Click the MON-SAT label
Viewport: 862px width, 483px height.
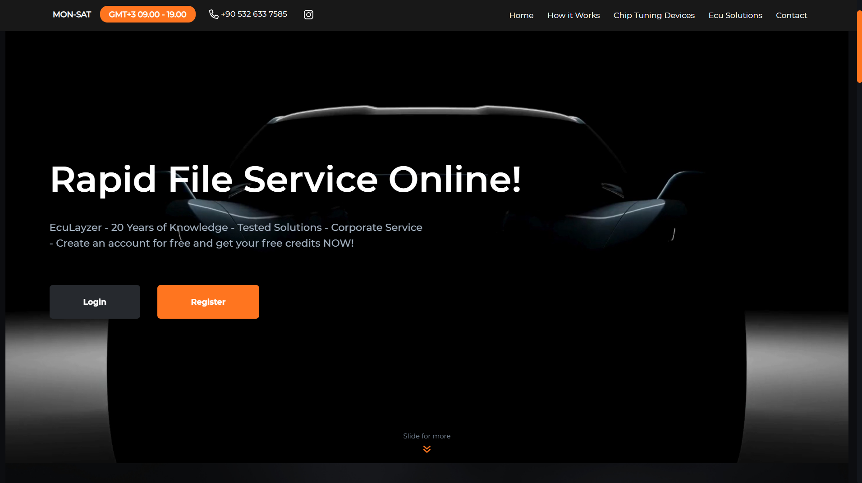coord(72,14)
